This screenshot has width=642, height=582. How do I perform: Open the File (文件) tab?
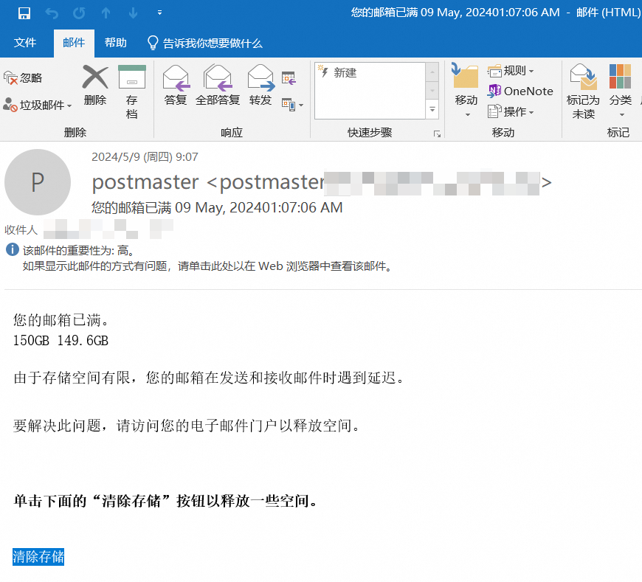click(x=25, y=43)
